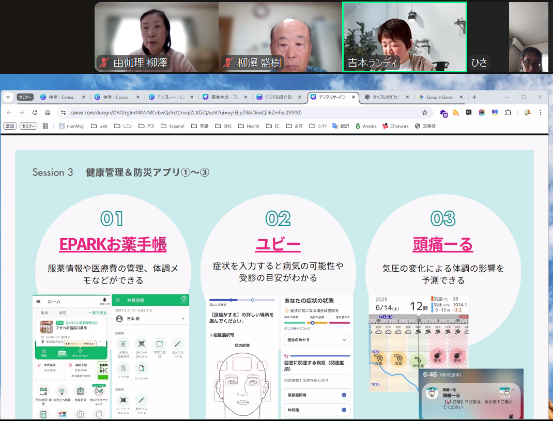Switch to the Google Gemini tab
This screenshot has height=421, width=553.
pyautogui.click(x=440, y=97)
